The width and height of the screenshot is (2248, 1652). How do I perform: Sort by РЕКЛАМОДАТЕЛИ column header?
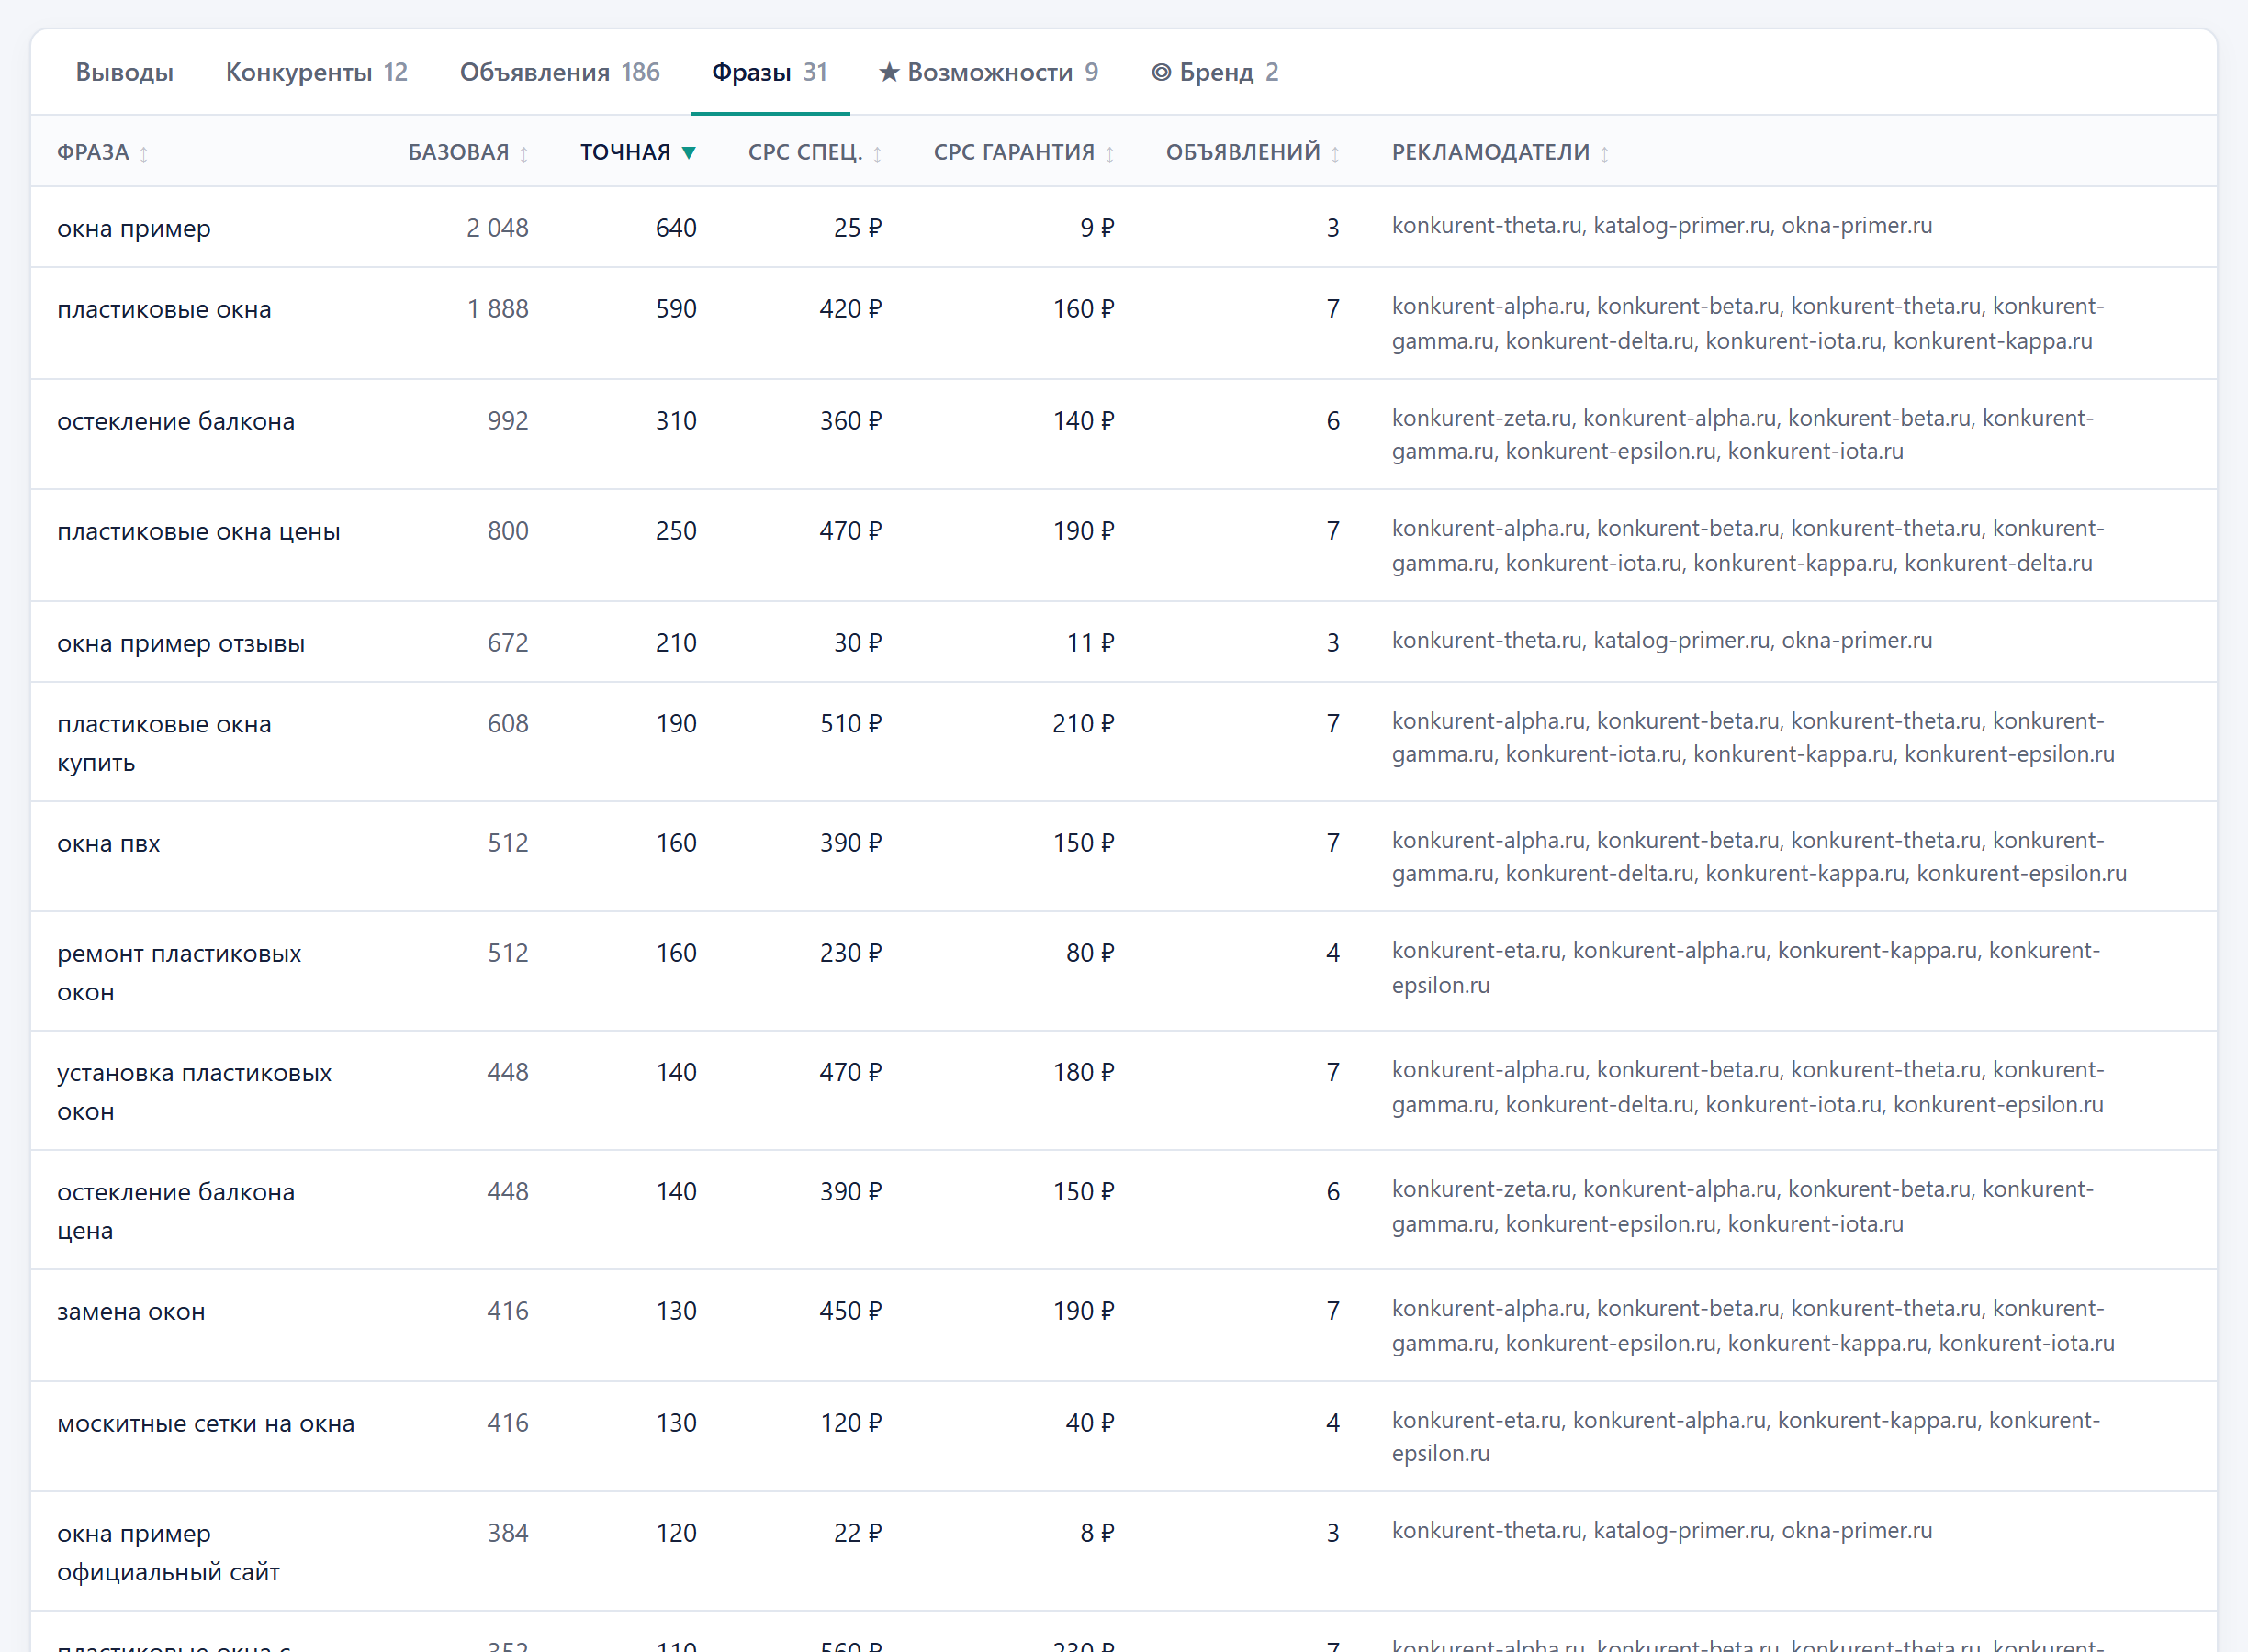(x=1501, y=152)
